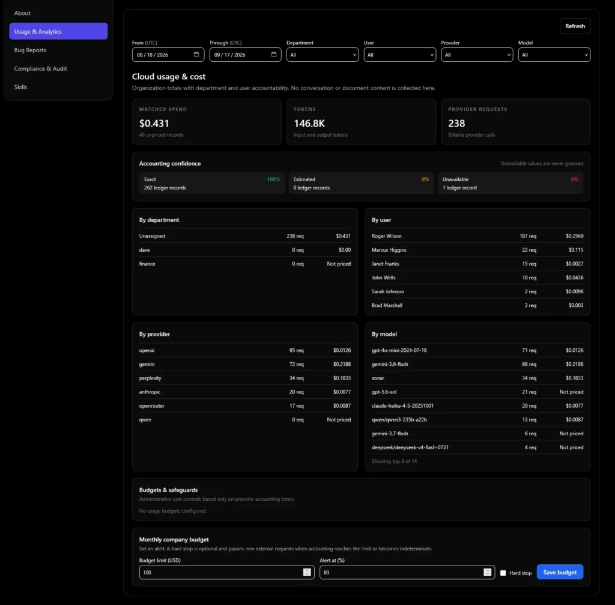The image size is (615, 605).
Task: Enable the Hard stop checkbox
Action: click(x=503, y=573)
